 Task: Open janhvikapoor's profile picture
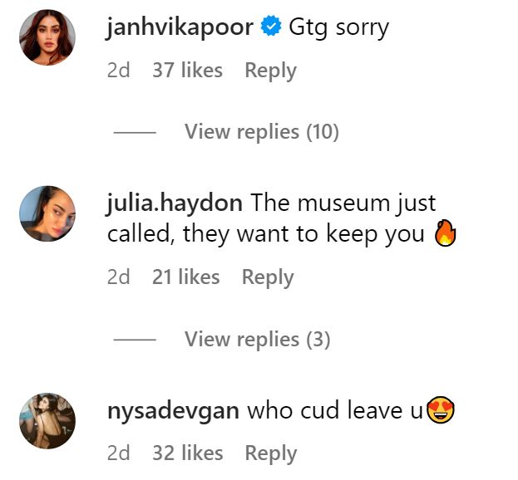(47, 37)
